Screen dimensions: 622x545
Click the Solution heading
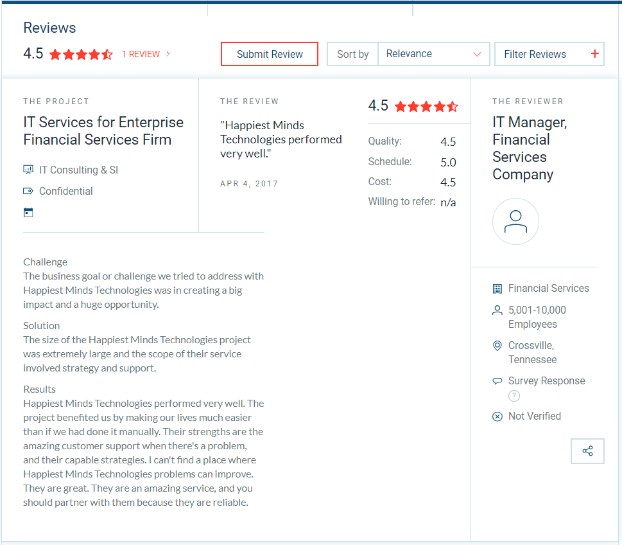click(x=42, y=326)
